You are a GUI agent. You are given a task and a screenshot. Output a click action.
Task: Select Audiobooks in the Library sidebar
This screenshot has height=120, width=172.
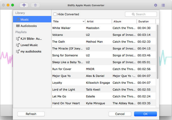32,26
